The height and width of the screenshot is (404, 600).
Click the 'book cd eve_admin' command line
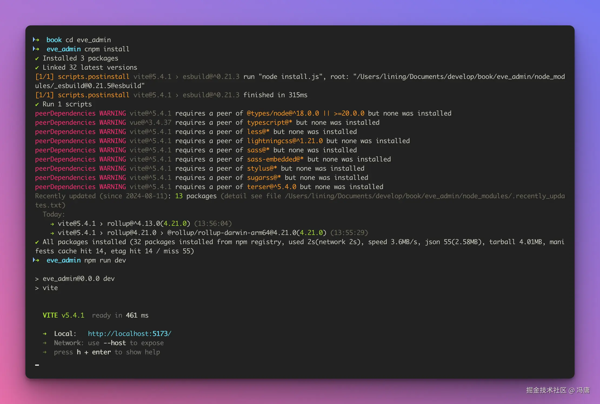(72, 40)
